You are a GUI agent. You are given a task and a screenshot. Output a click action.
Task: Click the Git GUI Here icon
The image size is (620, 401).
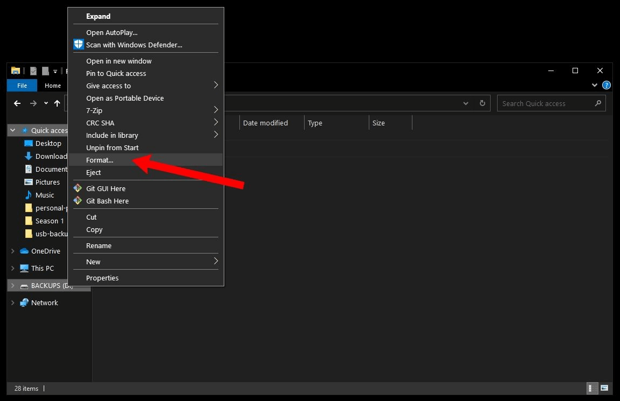pos(79,188)
